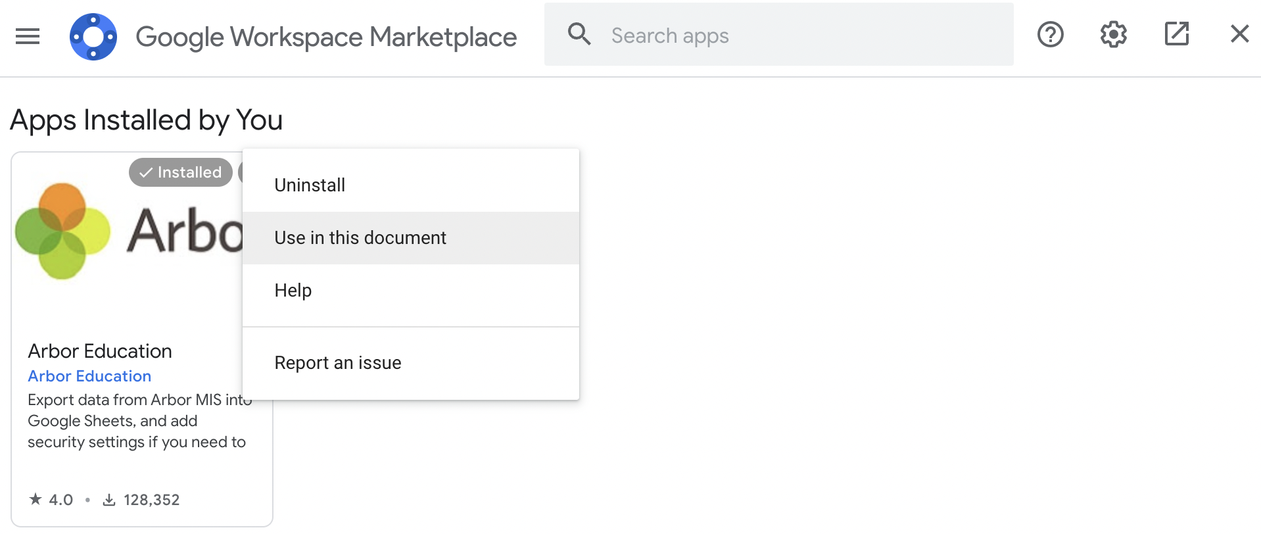Open the hamburger main menu
The height and width of the screenshot is (534, 1261).
pos(28,36)
